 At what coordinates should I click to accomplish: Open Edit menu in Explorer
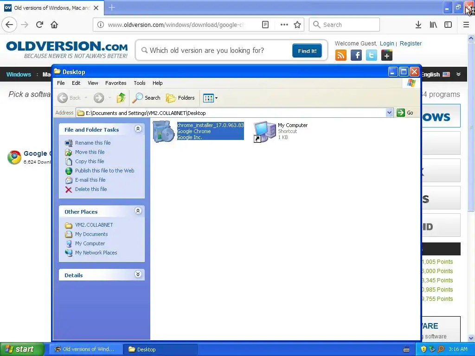click(x=76, y=83)
